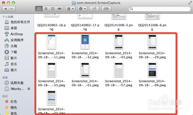The height and width of the screenshot is (115, 193).
Task: Select Screenshot thumbnail ending -09.jpeg
Action: (x=152, y=70)
